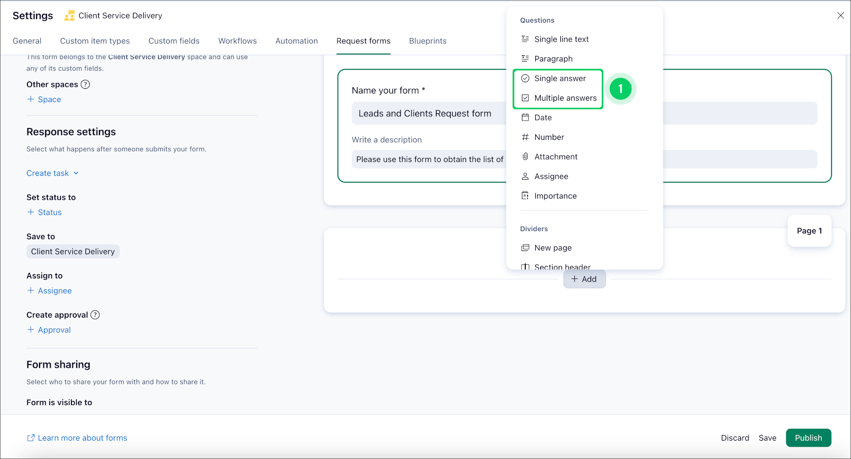
Task: Insert a New page divider
Action: pos(553,247)
